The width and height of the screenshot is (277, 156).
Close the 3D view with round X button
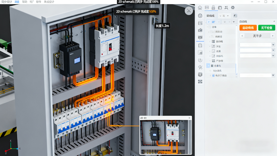point(189,11)
